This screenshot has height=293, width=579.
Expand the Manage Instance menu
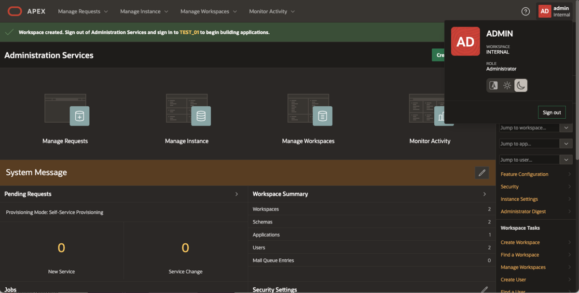click(144, 11)
